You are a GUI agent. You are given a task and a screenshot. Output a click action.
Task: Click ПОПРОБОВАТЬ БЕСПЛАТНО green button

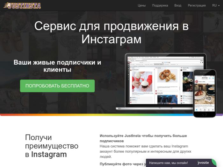tap(57, 86)
